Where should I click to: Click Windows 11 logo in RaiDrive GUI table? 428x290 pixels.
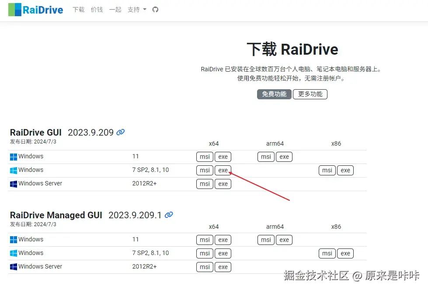pos(14,157)
